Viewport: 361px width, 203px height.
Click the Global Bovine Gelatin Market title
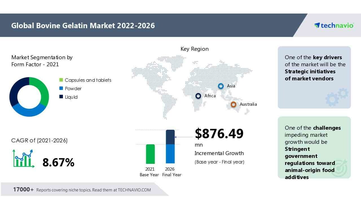83,26
